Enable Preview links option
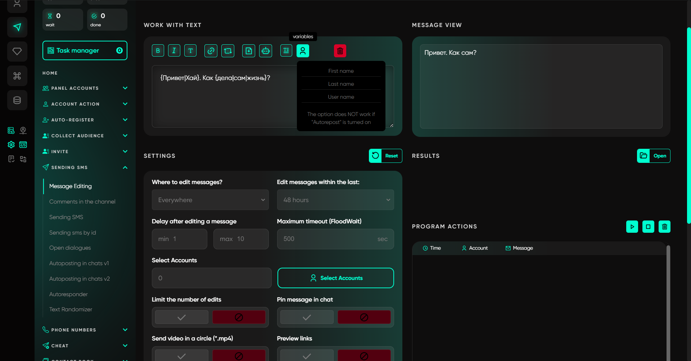This screenshot has height=361, width=691. pos(307,356)
